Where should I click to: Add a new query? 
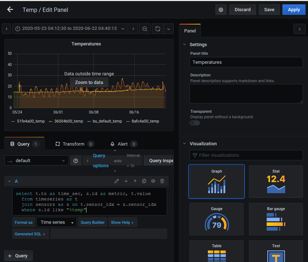point(18,256)
